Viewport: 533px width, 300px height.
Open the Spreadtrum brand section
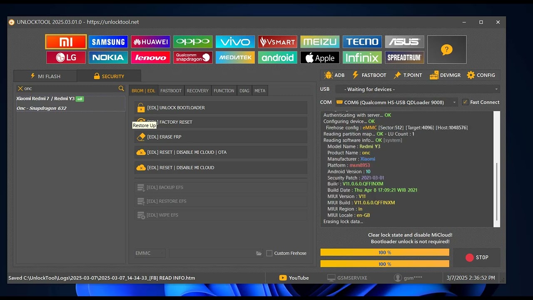click(404, 57)
